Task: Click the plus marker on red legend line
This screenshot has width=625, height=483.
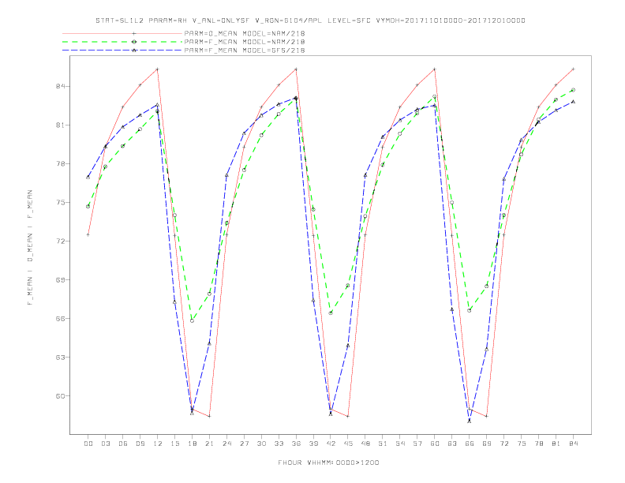Action: tap(134, 33)
